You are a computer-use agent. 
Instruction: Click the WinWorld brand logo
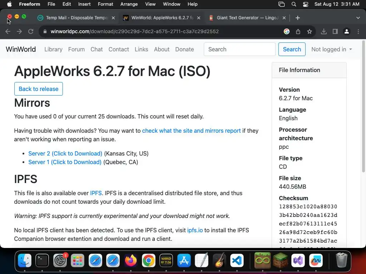point(21,49)
